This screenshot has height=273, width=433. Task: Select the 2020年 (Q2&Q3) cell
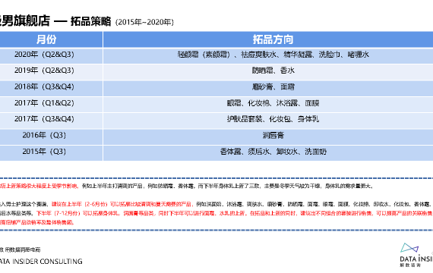point(51,56)
